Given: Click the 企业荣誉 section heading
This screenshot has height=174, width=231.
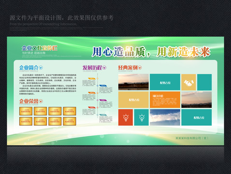Looking at the screenshot, I should (29, 101).
